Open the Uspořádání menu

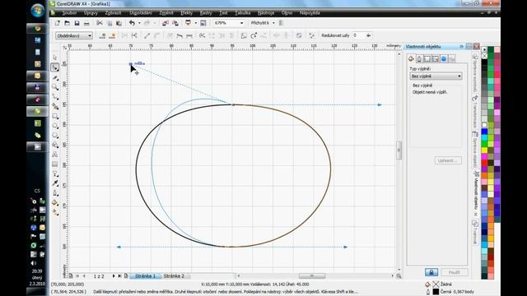click(141, 13)
